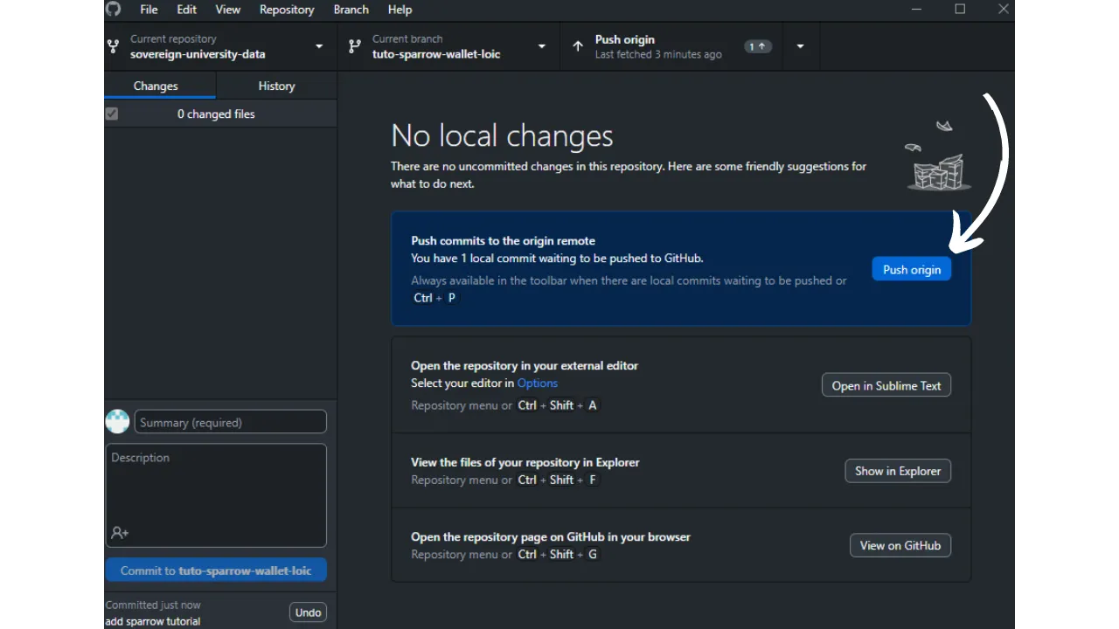
Task: Open the Repository menu
Action: click(x=286, y=10)
